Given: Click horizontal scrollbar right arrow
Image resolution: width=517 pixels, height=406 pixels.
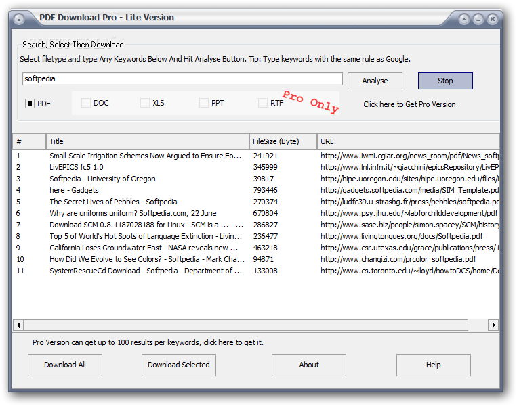Looking at the screenshot, I should (493, 325).
